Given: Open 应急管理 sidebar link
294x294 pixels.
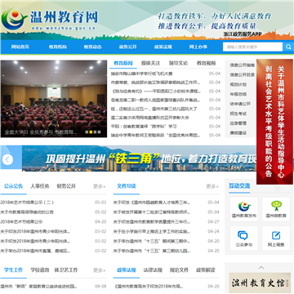Looking at the screenshot, I should [238, 123].
